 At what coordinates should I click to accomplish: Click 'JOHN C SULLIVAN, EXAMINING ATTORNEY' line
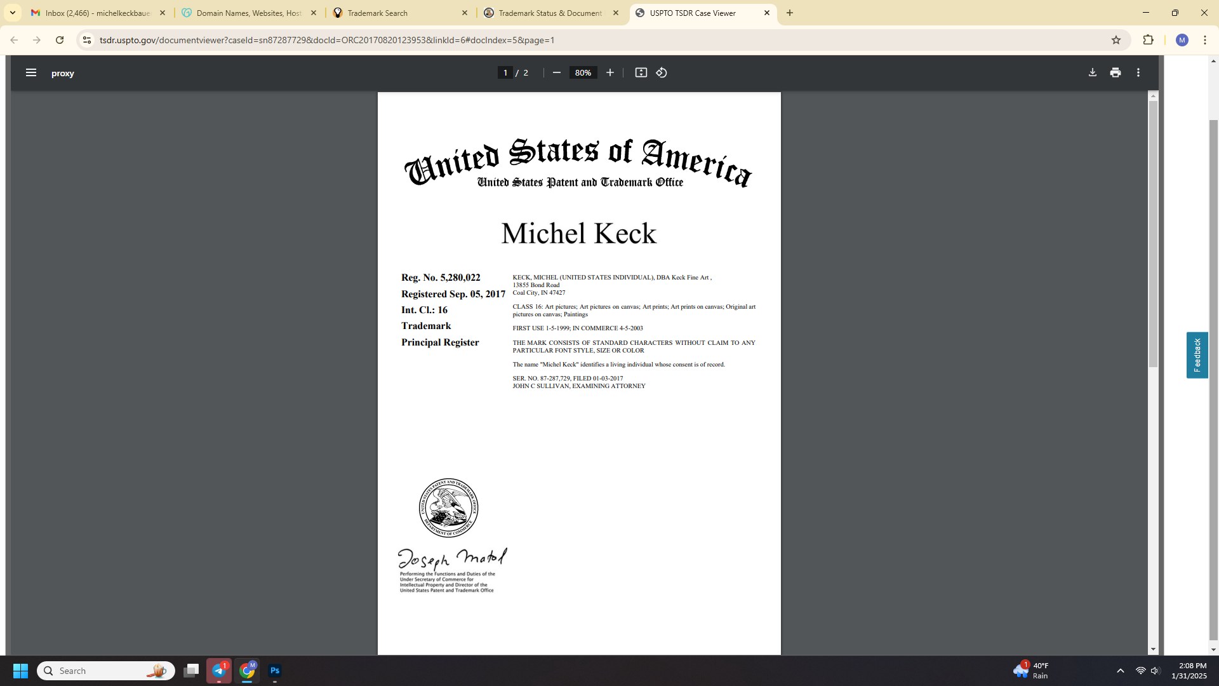[x=579, y=386]
